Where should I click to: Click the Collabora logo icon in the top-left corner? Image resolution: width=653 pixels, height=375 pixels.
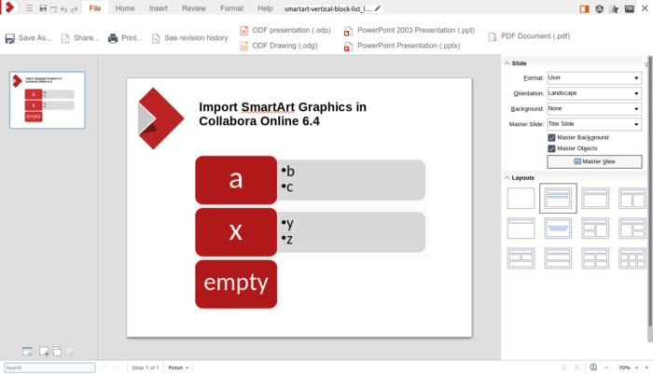pyautogui.click(x=9, y=7)
